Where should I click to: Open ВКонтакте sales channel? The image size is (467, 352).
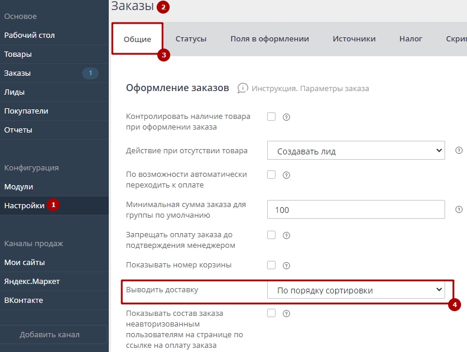click(x=54, y=300)
